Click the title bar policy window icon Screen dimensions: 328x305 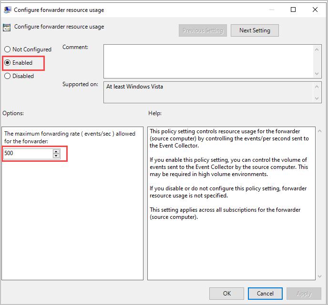[x=7, y=10]
